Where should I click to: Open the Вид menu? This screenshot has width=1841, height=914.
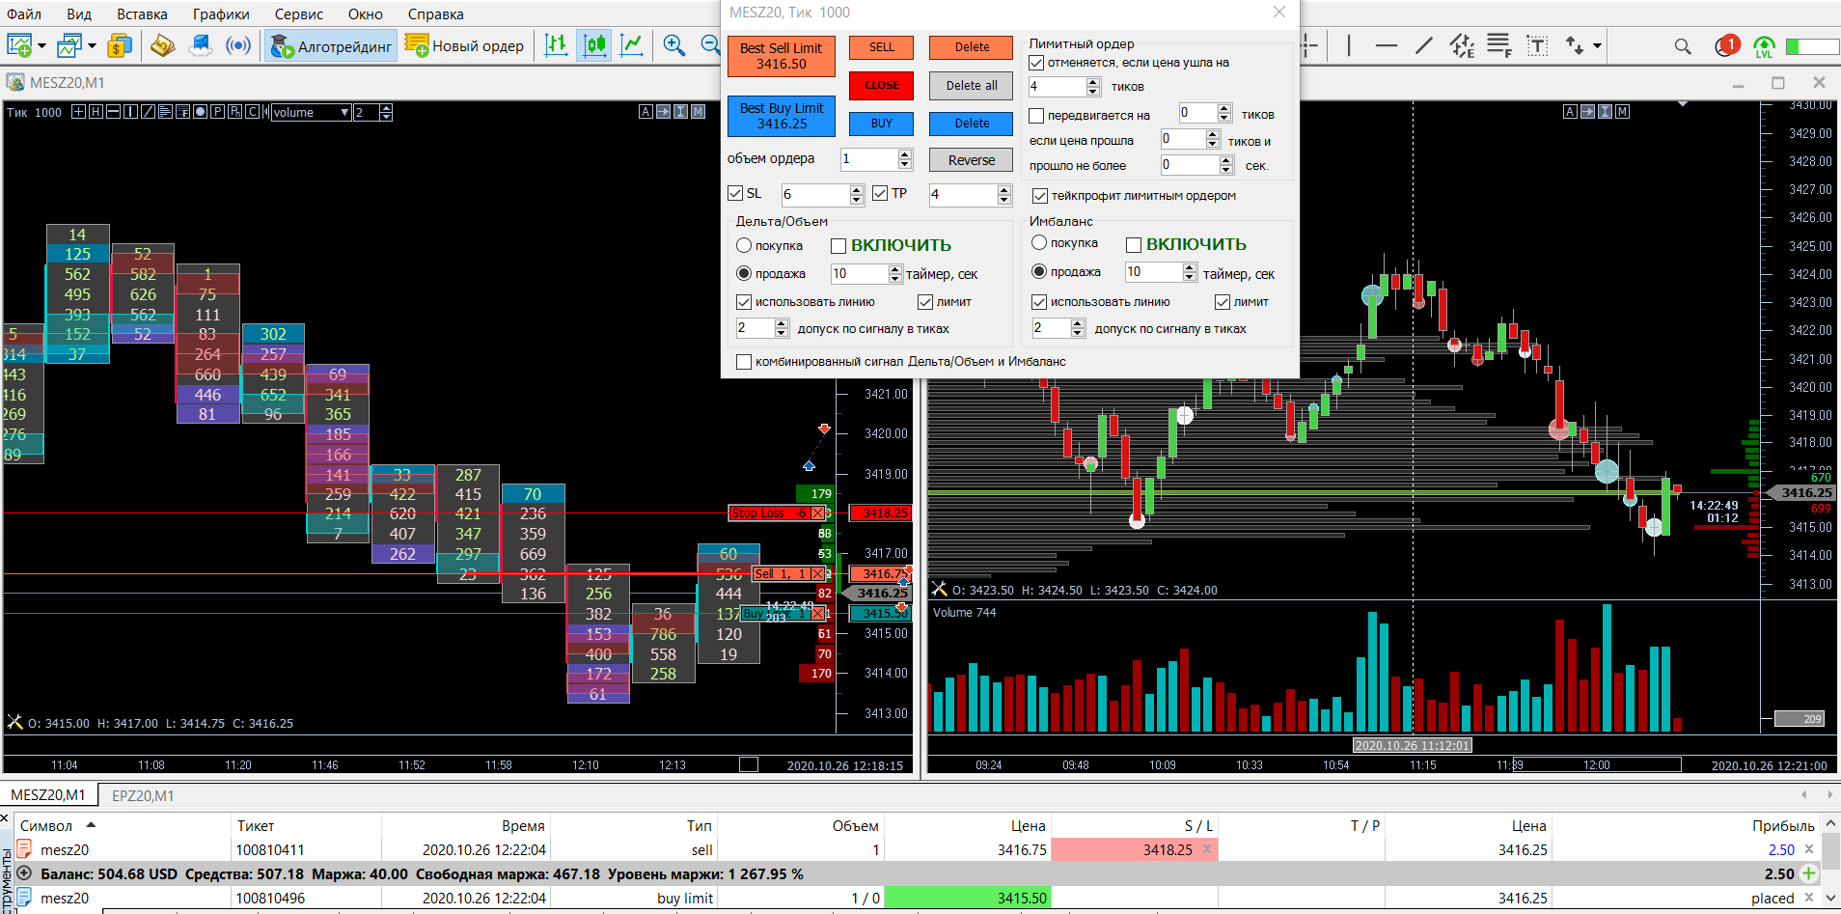coord(79,14)
